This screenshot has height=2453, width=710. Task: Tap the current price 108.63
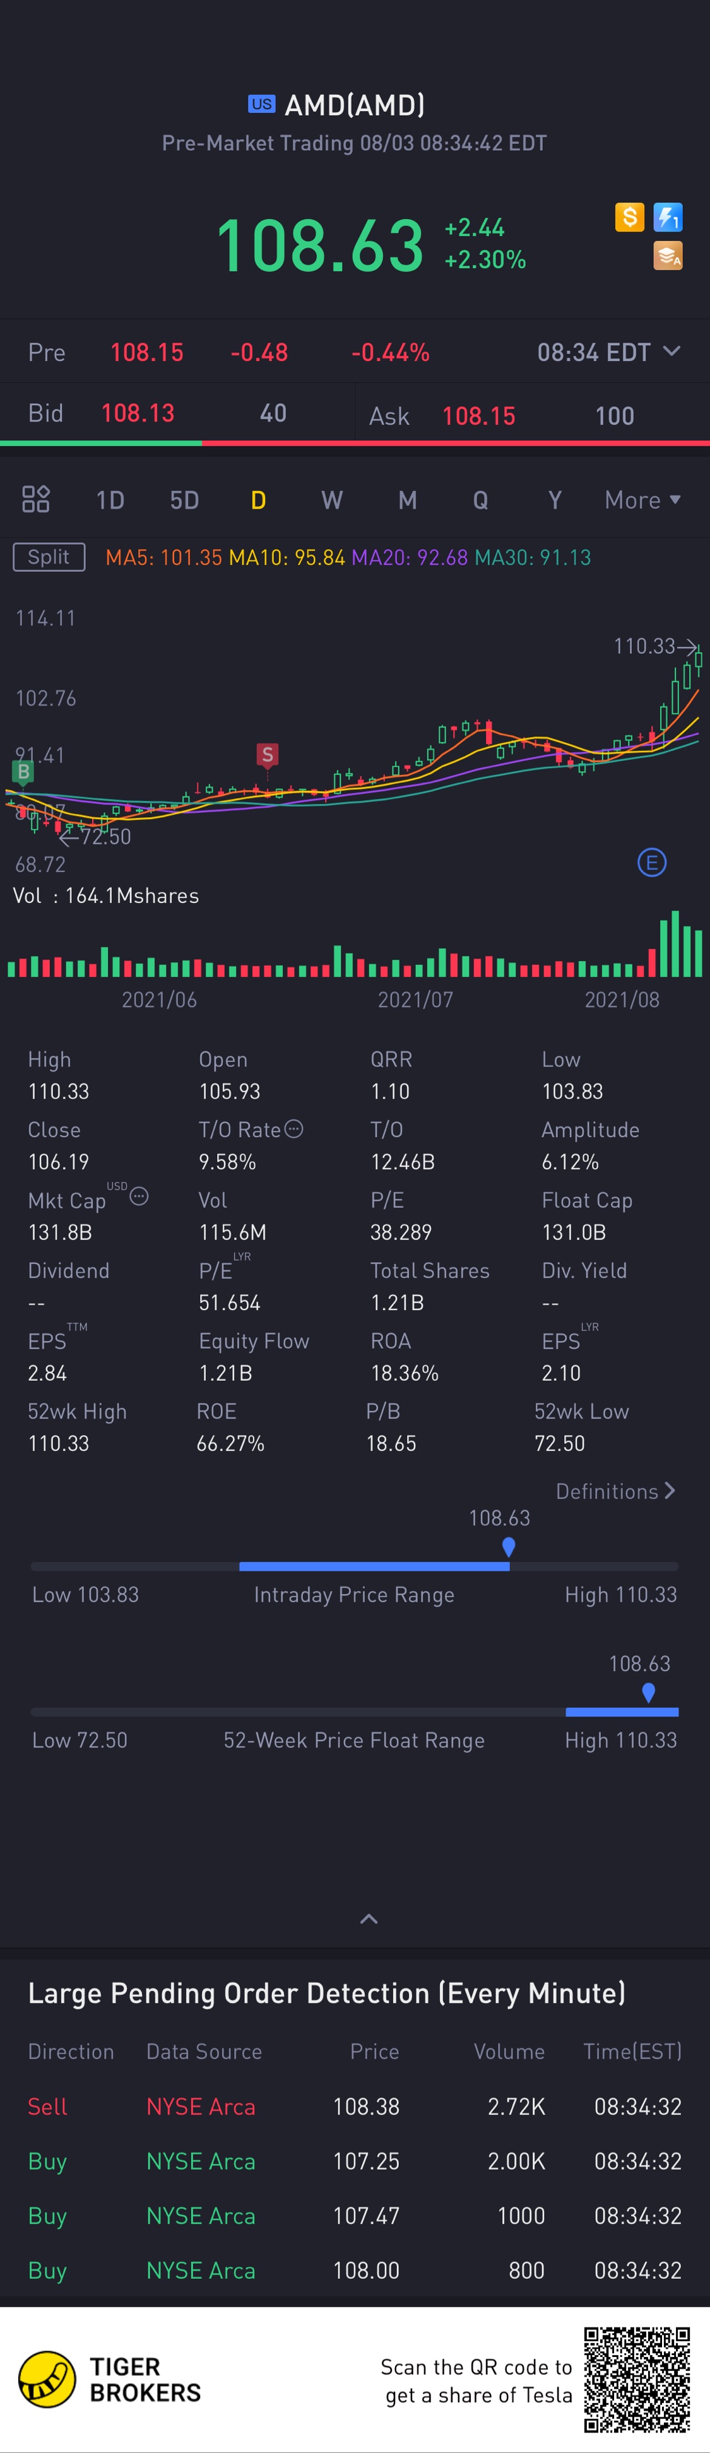(320, 245)
